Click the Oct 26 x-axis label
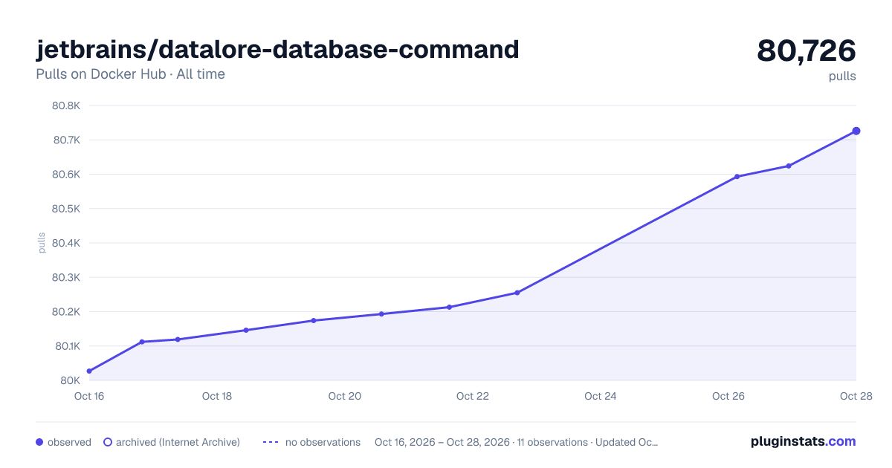 [x=728, y=396]
